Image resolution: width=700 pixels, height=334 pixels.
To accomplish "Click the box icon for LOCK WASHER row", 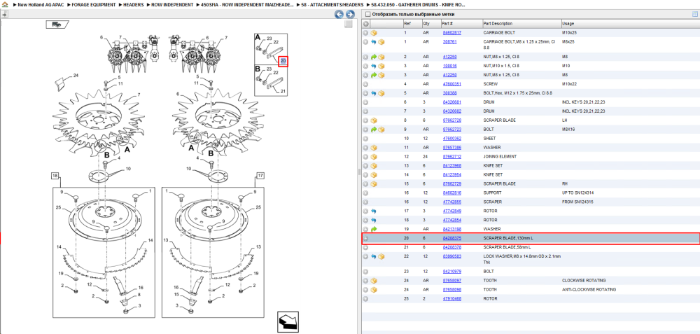I will 381,257.
